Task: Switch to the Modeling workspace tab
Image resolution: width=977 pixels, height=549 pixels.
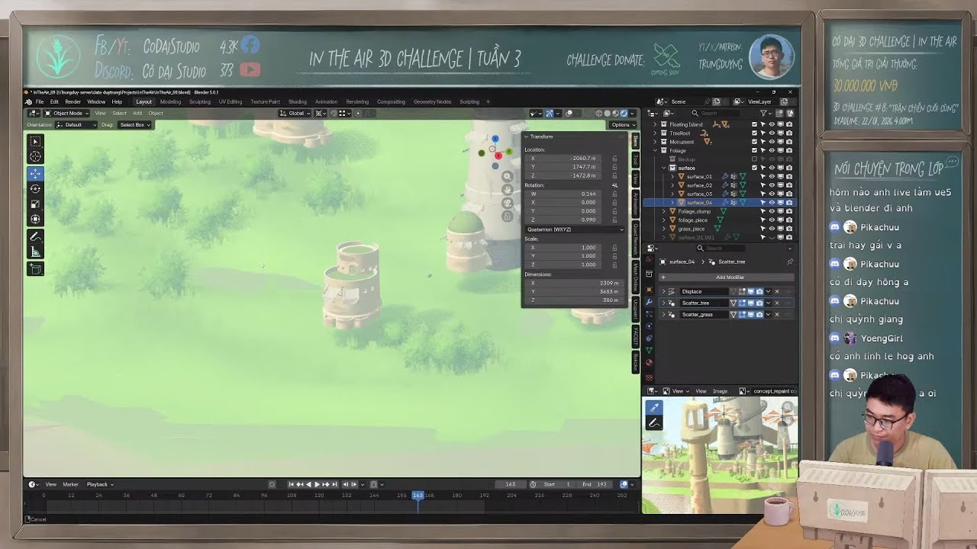Action: click(170, 101)
